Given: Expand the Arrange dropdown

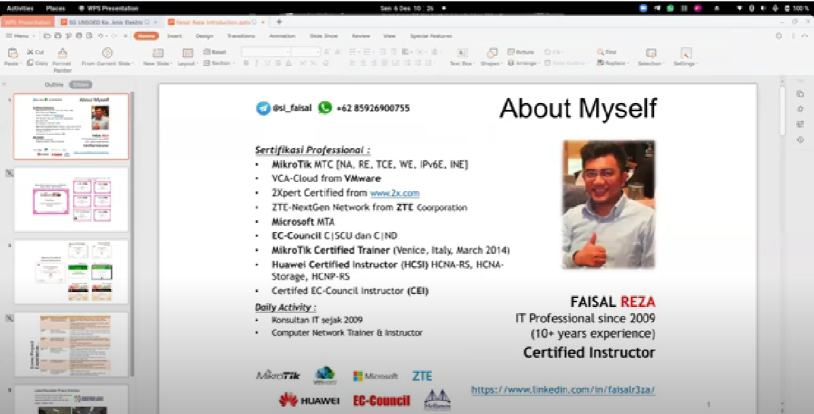Looking at the screenshot, I should 524,63.
